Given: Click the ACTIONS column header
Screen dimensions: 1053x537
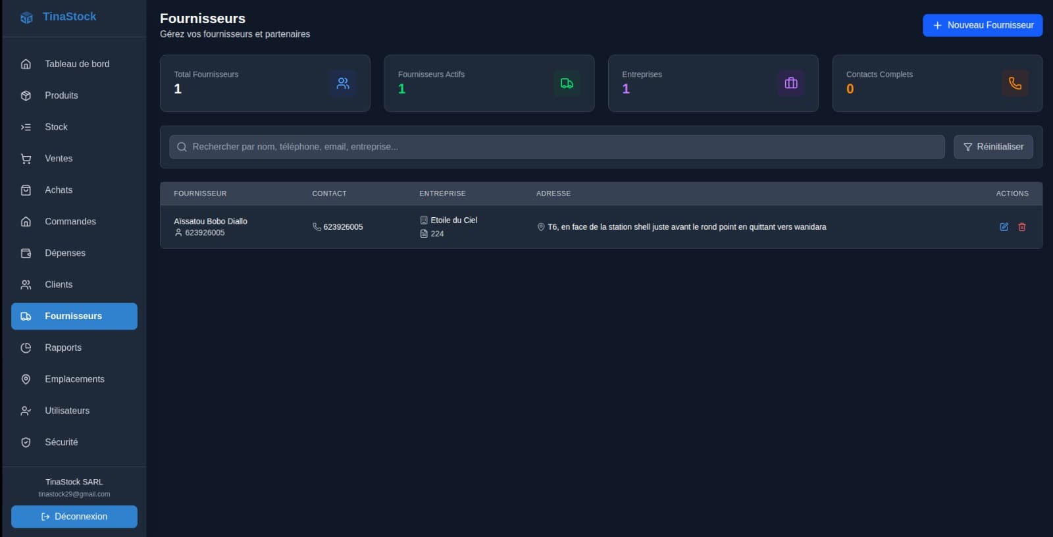Looking at the screenshot, I should pyautogui.click(x=1012, y=193).
